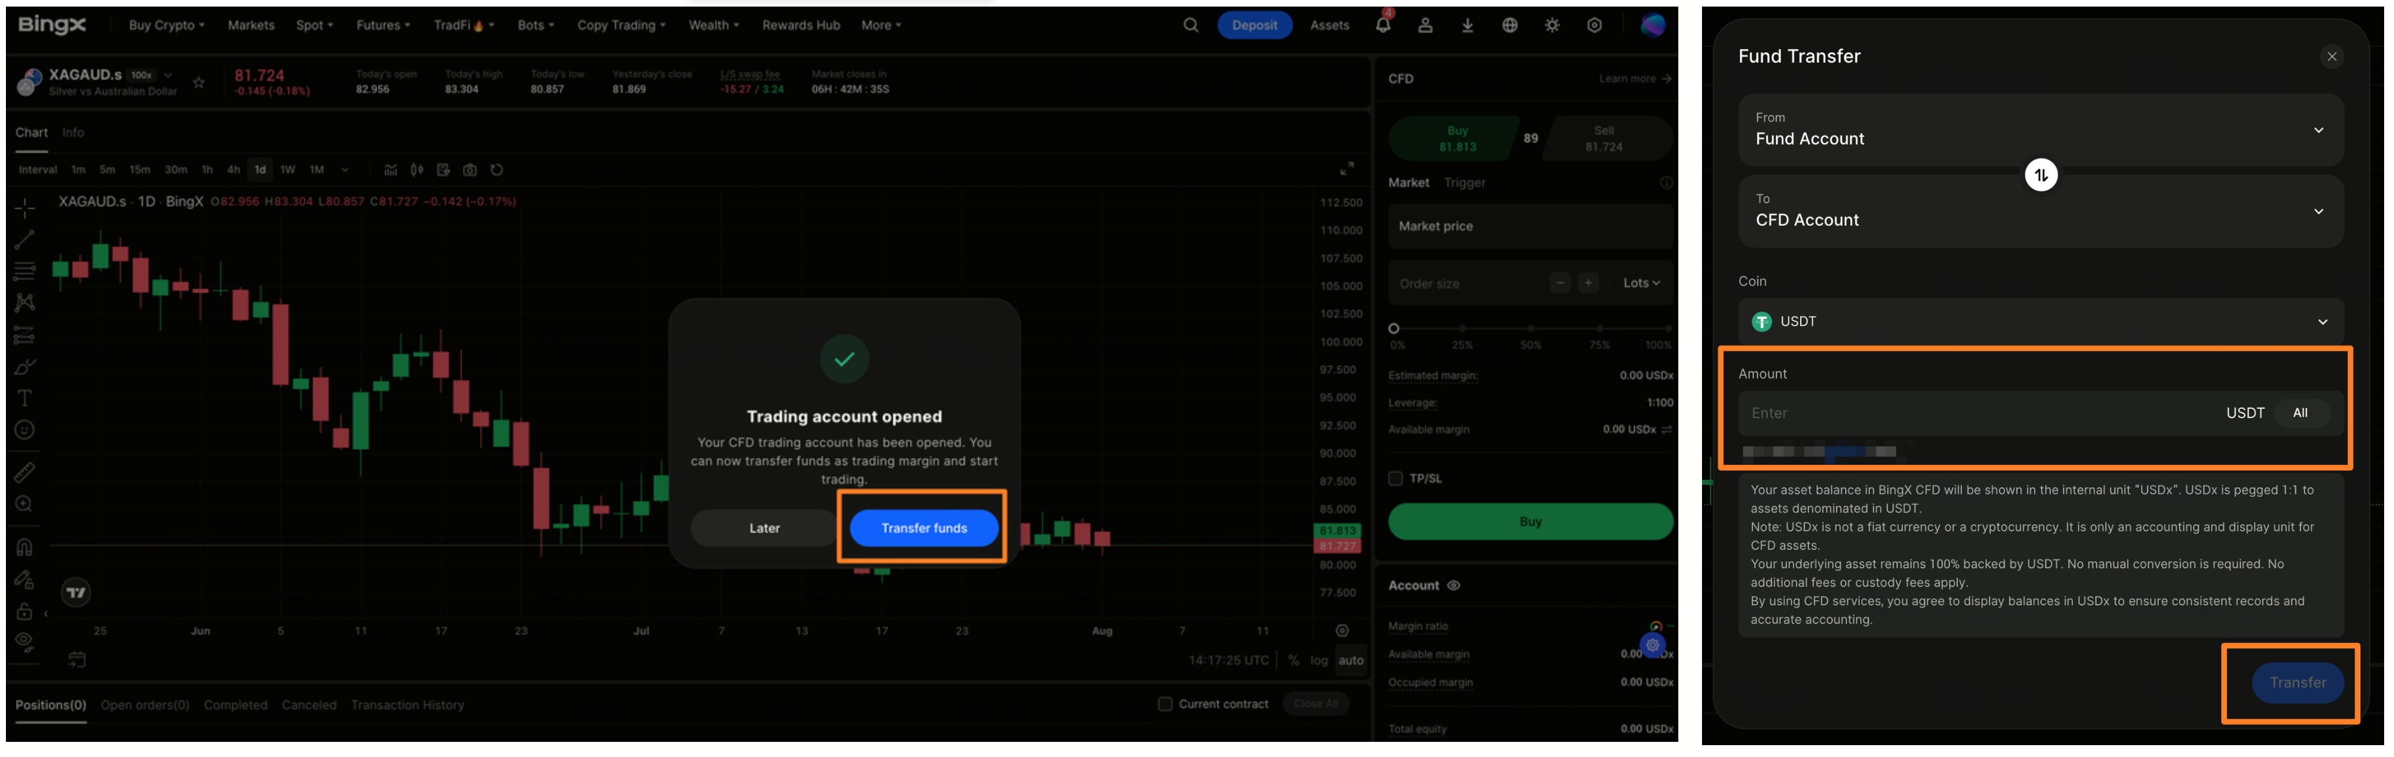Add XAGAUD.s to favorites with star

tap(199, 83)
